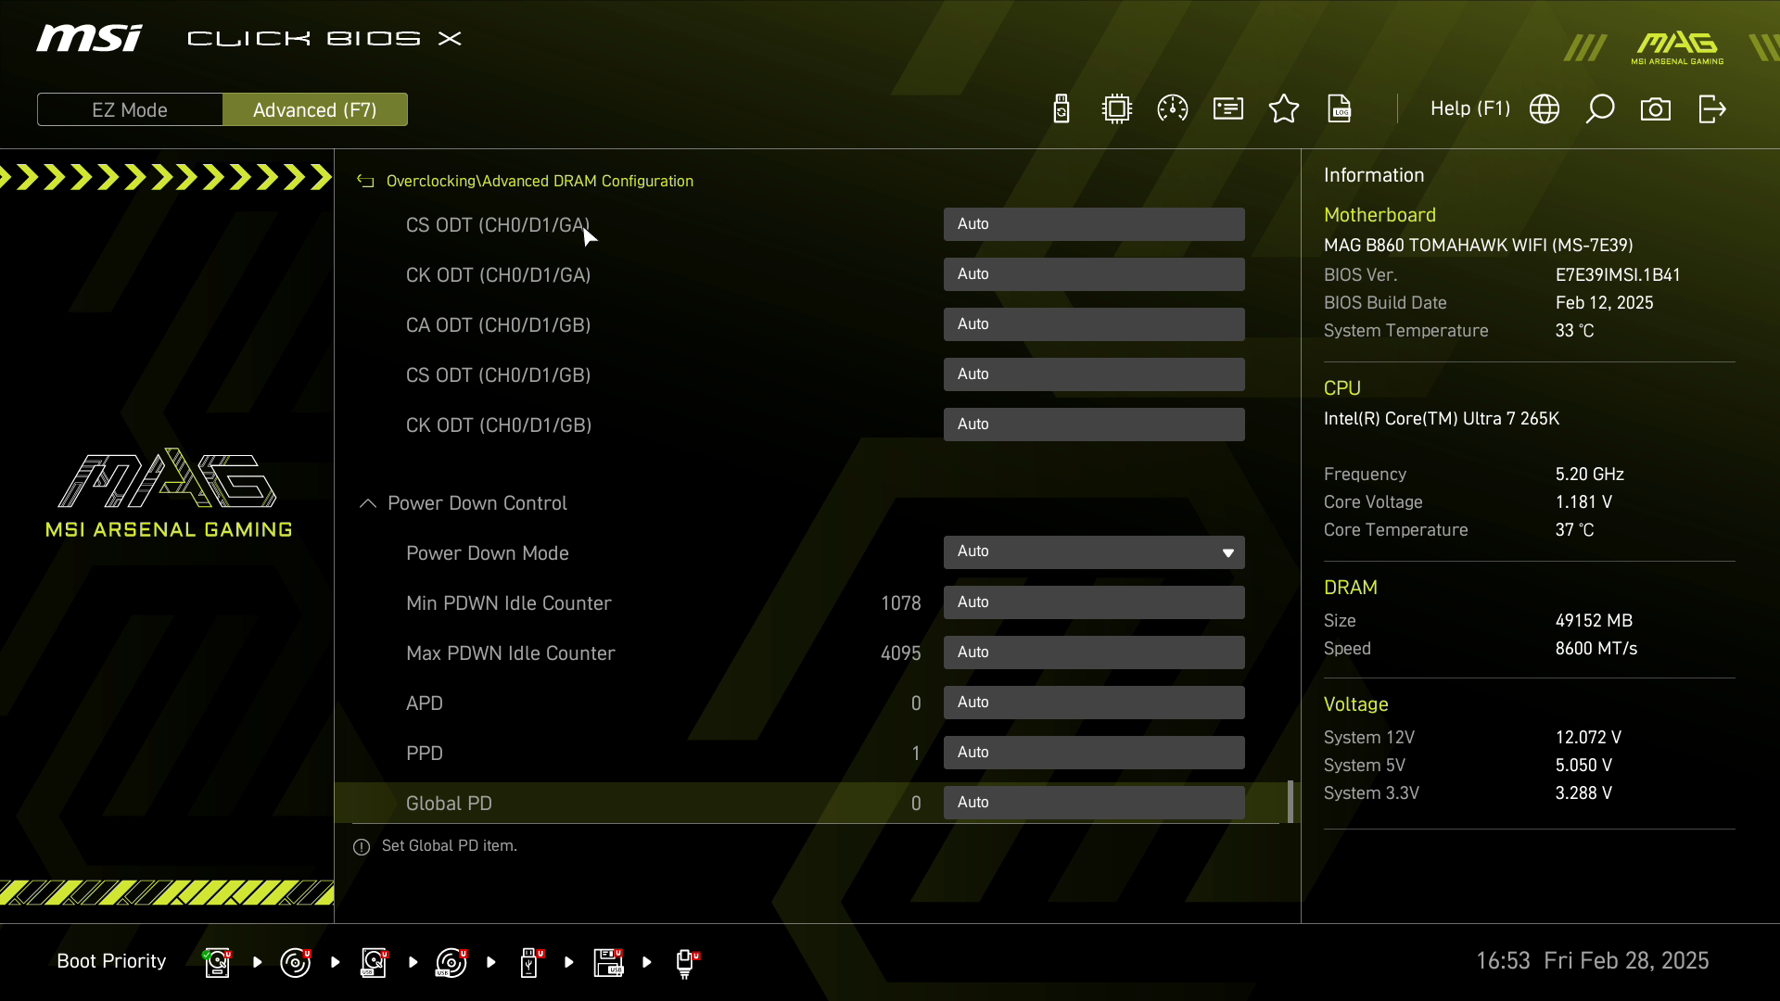Select Advanced (F7) mode
Viewport: 1780px width, 1001px height.
(x=315, y=109)
